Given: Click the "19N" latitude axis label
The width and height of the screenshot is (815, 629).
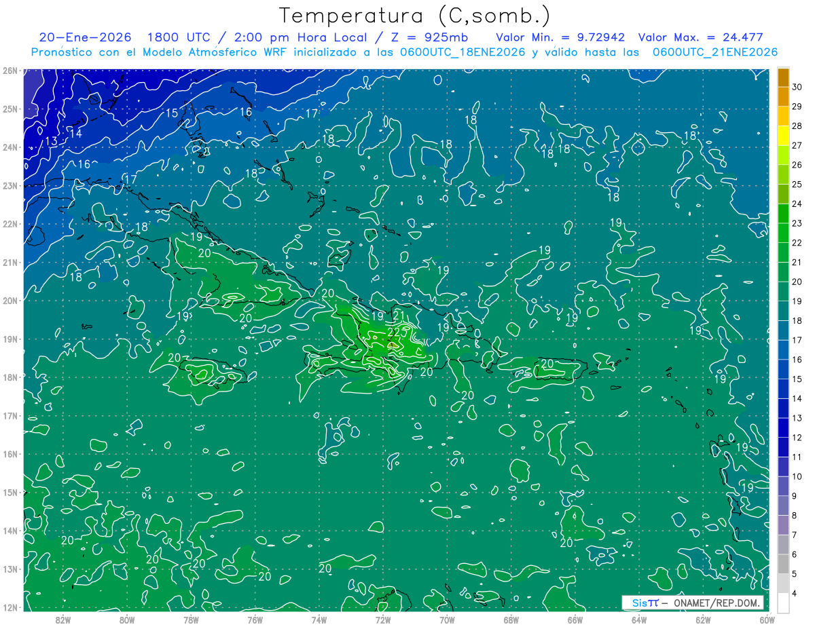Looking at the screenshot, I should [x=10, y=339].
